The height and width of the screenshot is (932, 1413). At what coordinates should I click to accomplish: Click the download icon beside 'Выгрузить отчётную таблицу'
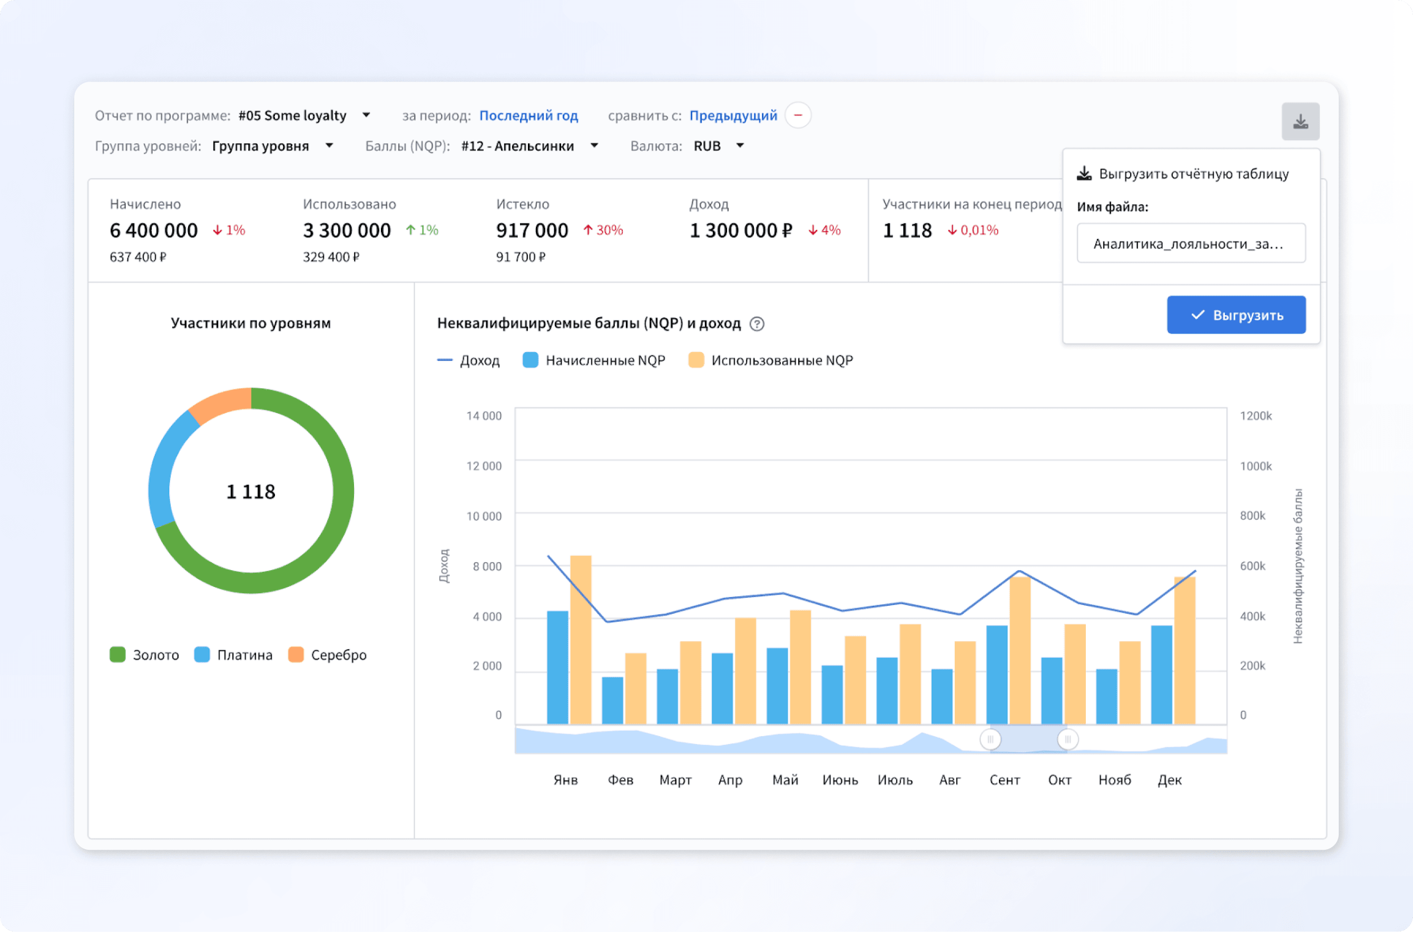[x=1084, y=173]
